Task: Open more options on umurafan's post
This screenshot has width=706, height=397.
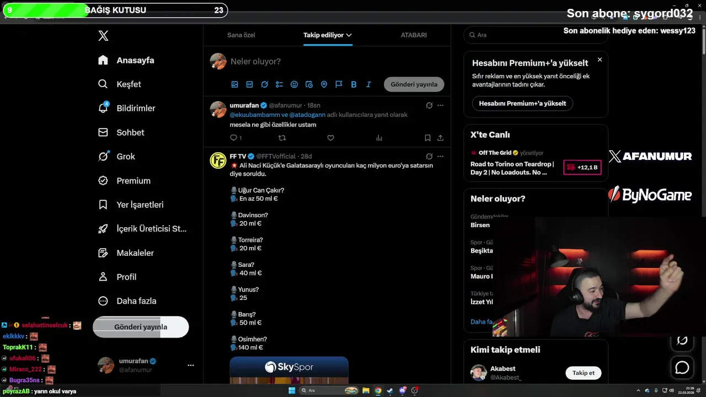Action: point(440,105)
